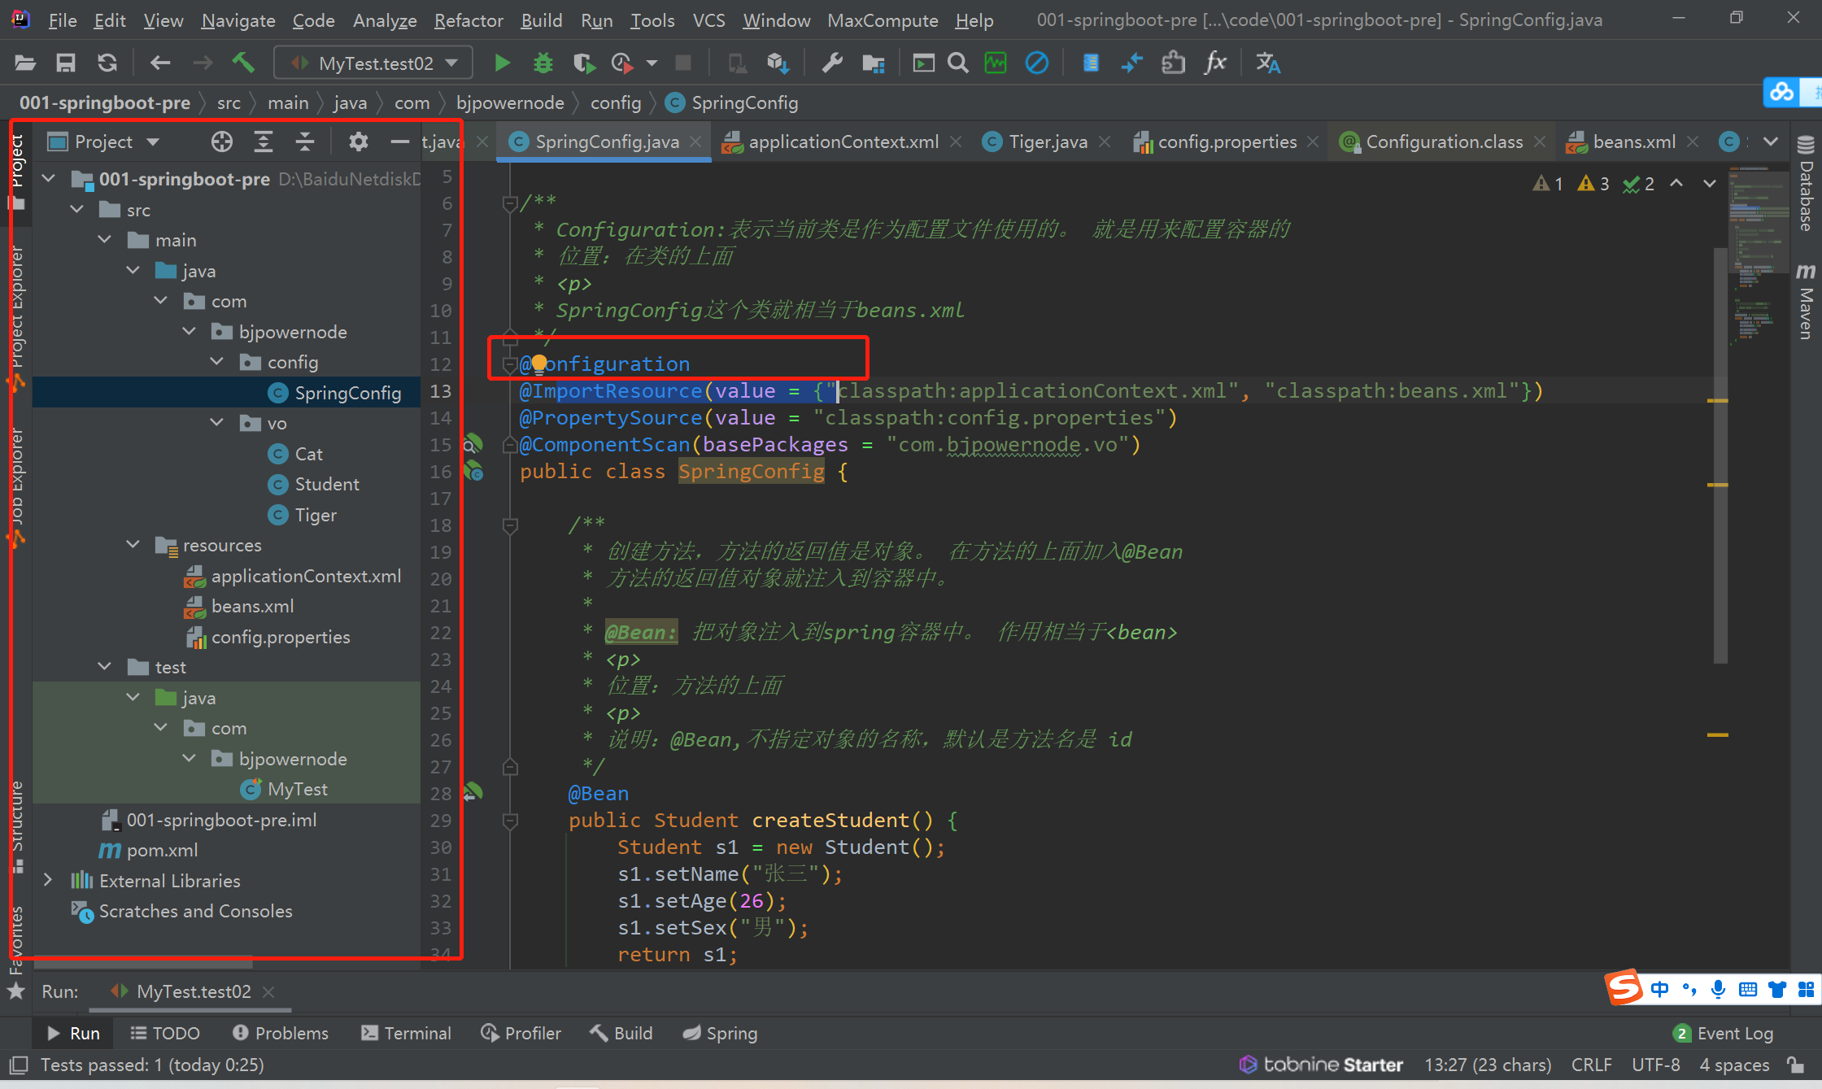This screenshot has width=1822, height=1089.
Task: Open Search Everywhere magnifier icon
Action: point(958,63)
